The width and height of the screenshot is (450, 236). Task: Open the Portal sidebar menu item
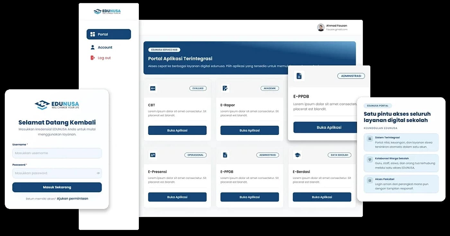pyautogui.click(x=109, y=34)
